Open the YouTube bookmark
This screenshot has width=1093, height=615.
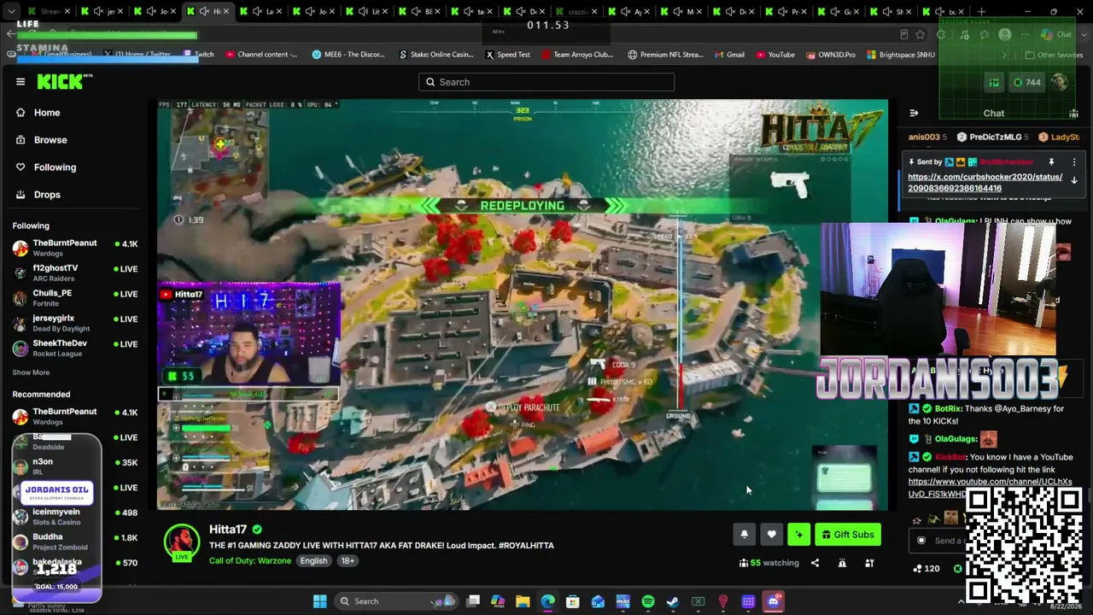775,55
